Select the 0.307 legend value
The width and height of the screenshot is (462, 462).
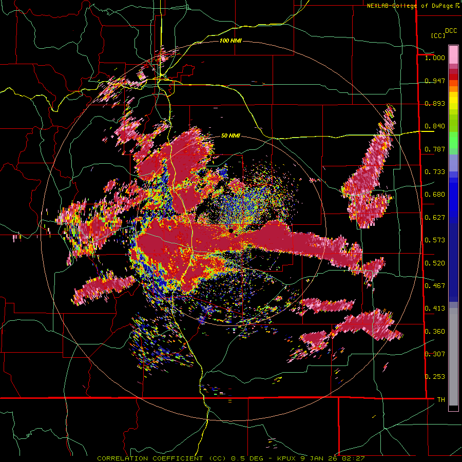[435, 354]
